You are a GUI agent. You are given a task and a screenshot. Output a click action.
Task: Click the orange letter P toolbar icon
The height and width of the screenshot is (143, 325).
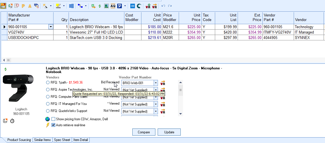[23, 6]
